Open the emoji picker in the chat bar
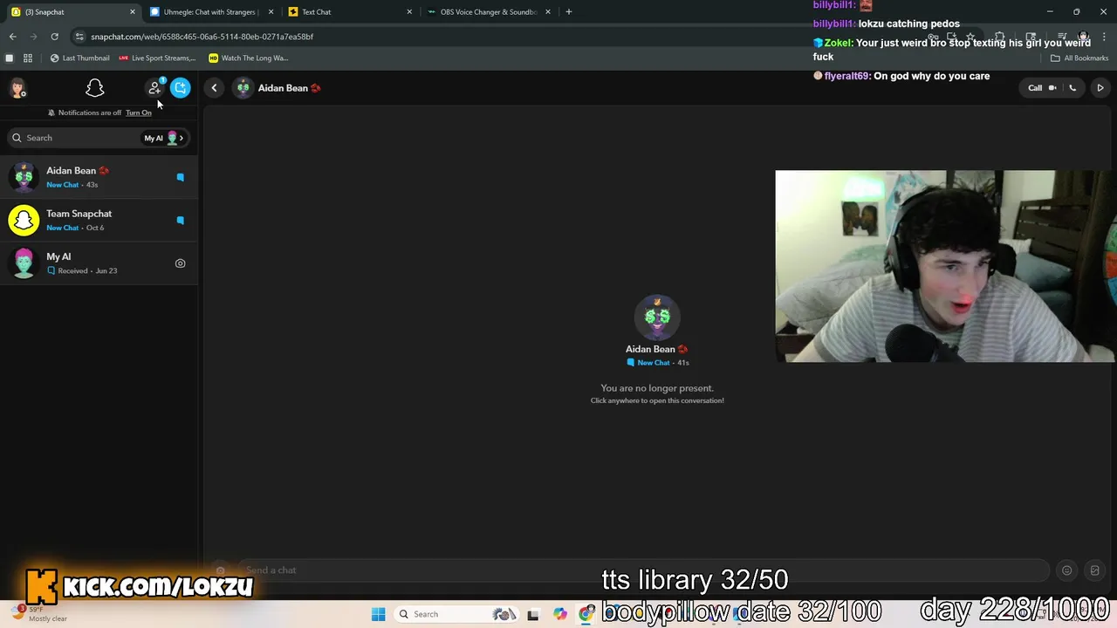 pos(1066,570)
